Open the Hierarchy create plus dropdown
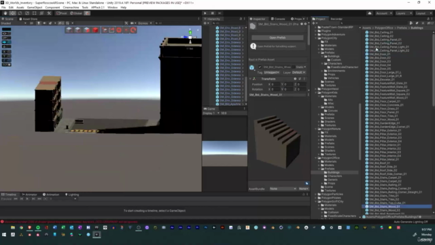Screen dimensions: 435x245 (x=207, y=23)
